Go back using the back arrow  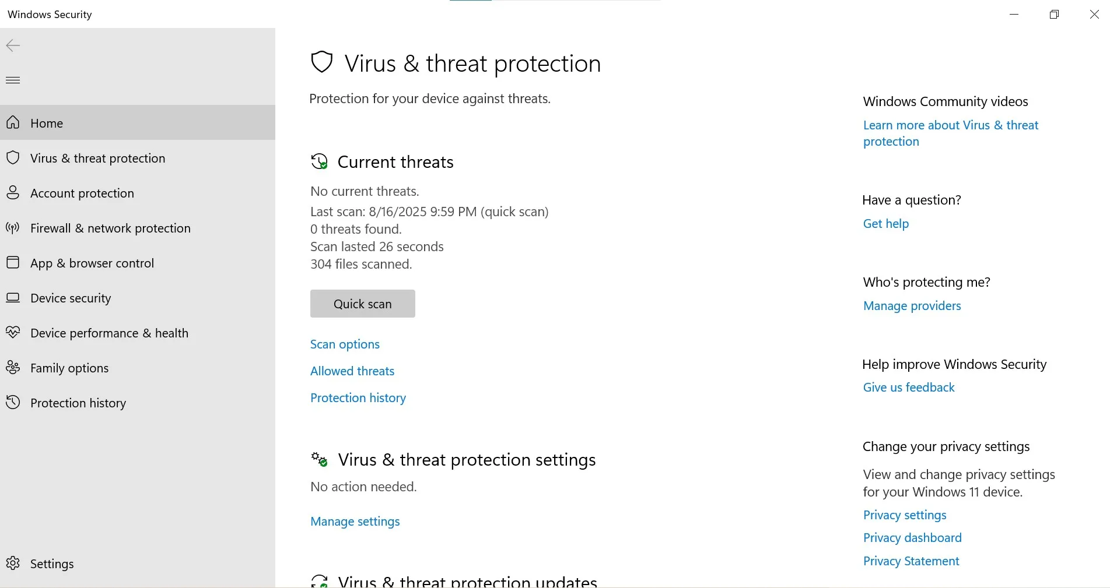[x=12, y=45]
